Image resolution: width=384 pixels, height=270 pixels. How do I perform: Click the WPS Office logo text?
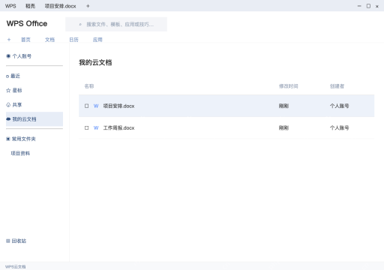click(x=27, y=23)
